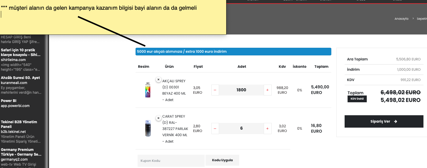Image resolution: width=427 pixels, height=168 pixels.
Task: Decrease AKÇALI SPREY quantity with minus
Action: [x=215, y=90]
